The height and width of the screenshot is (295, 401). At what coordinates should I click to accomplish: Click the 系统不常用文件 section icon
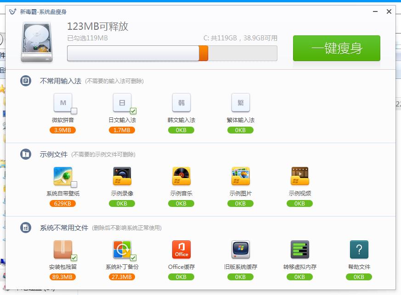point(26,228)
